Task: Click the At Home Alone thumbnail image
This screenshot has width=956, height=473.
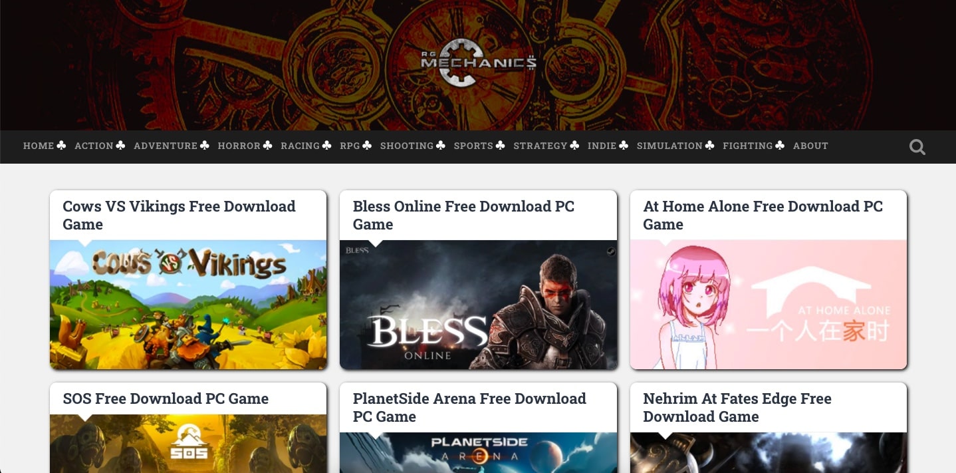Action: [769, 305]
